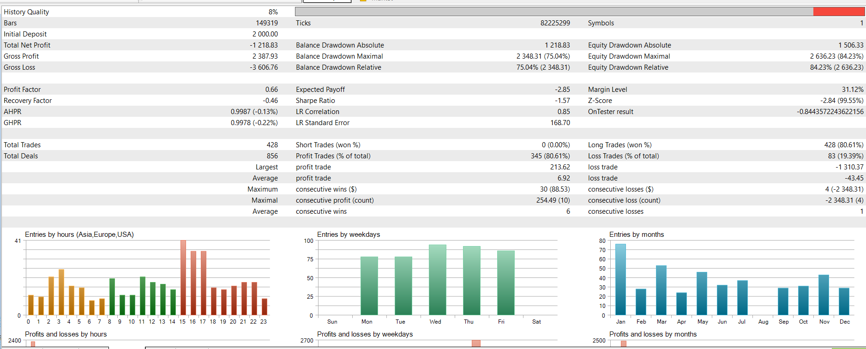Select the LR Standard Error value 168.70
Screen dimensions: 866x349
pos(560,123)
